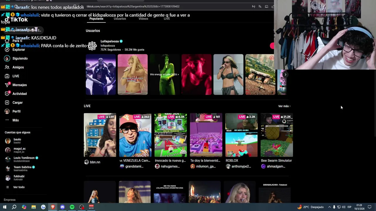The image size is (376, 211).
Task: Open the Explorar page in TikTok sidebar
Action: click(x=15, y=50)
